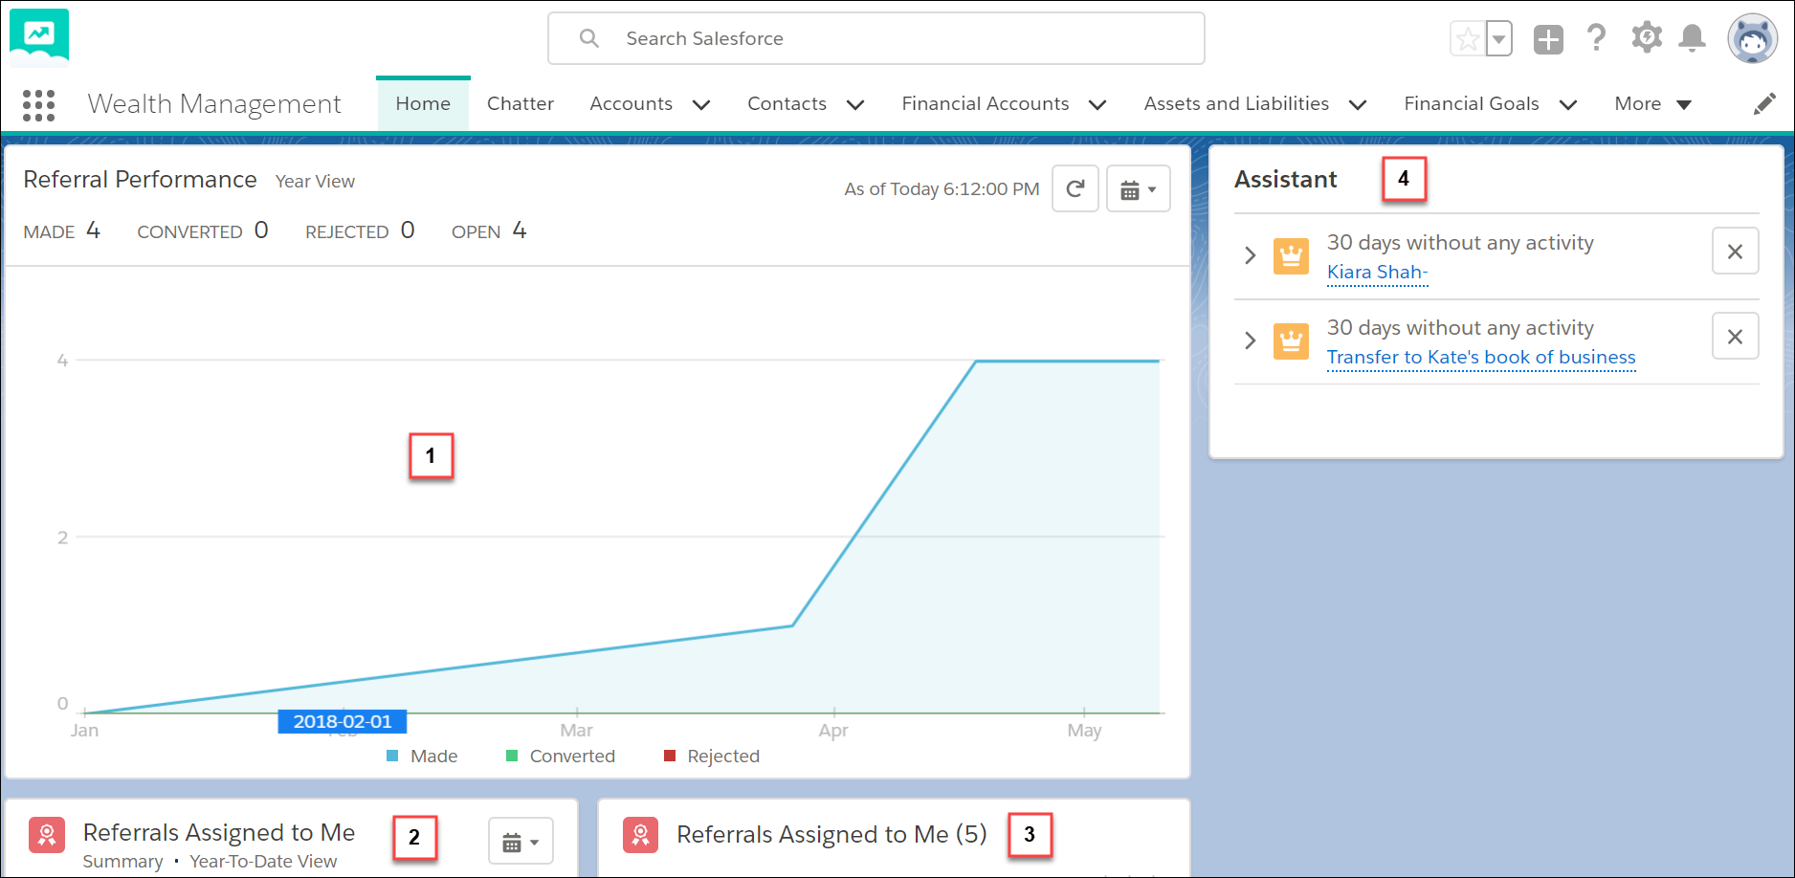Open the Financial Goals tab
The image size is (1795, 878).
coord(1472,103)
